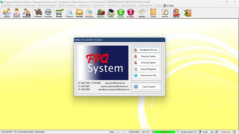Image resolution: width=239 pixels, height=134 pixels.
Task: Open the Agenda toolbar icon
Action: 165,13
